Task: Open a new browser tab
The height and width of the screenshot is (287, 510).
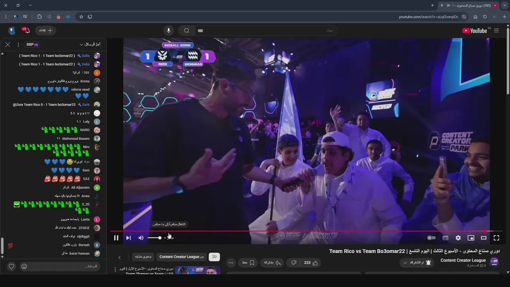Action: 432,5
